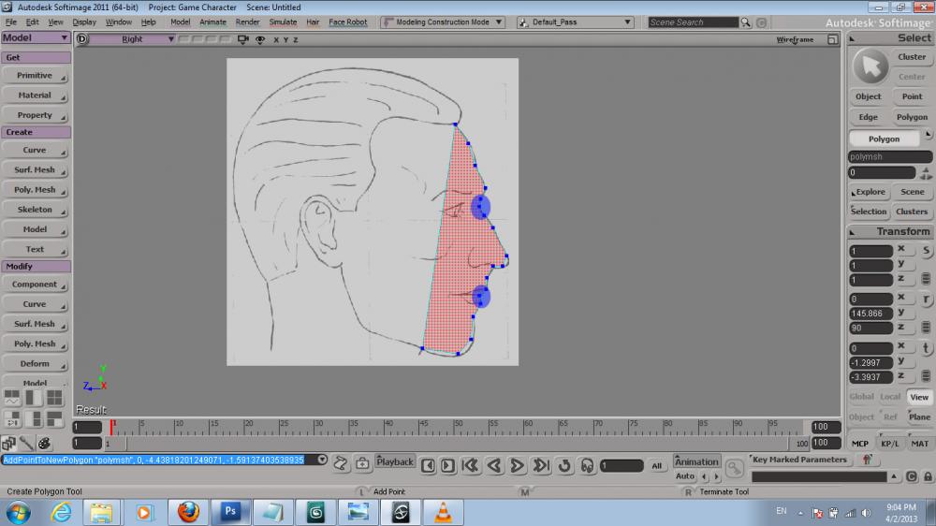
Task: Click the large selection arrow tool
Action: click(870, 66)
